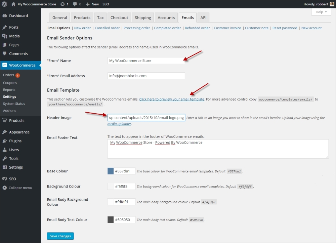
Task: Switch to the Shipping settings tab
Action: [x=142, y=17]
